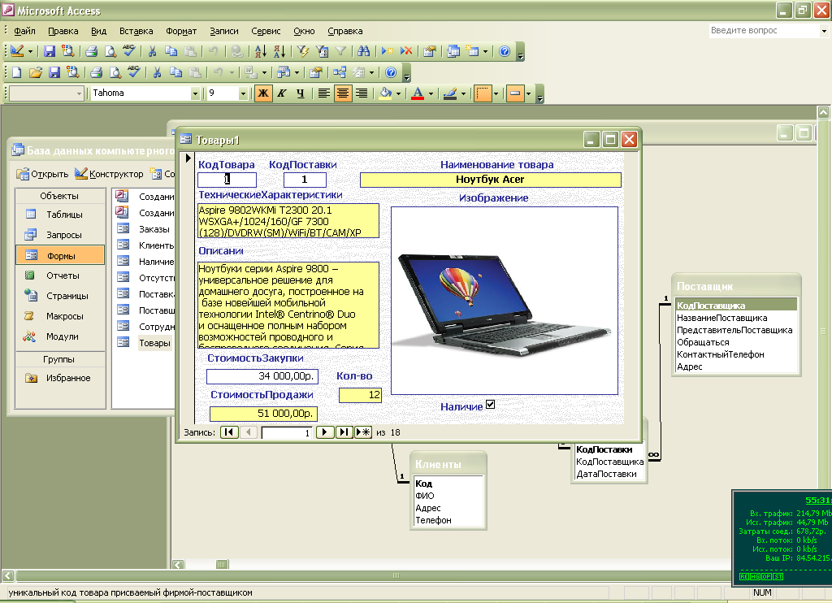Create a new database with the blank page icon
The width and height of the screenshot is (832, 603).
(16, 72)
